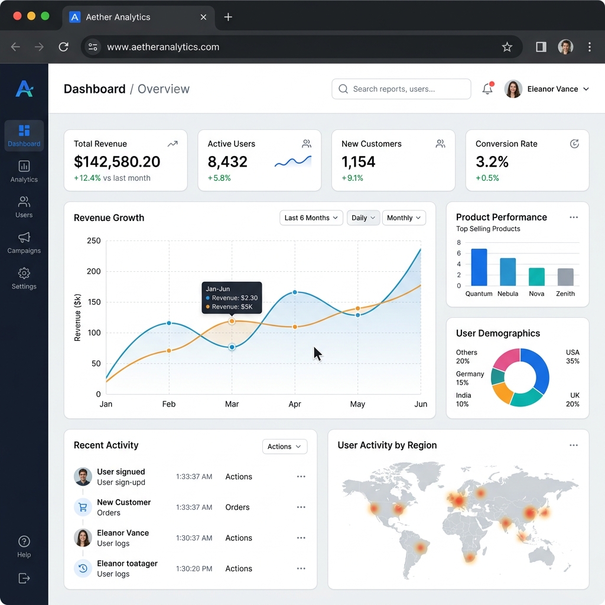Open Settings gear in sidebar
The height and width of the screenshot is (605, 605).
coord(24,273)
